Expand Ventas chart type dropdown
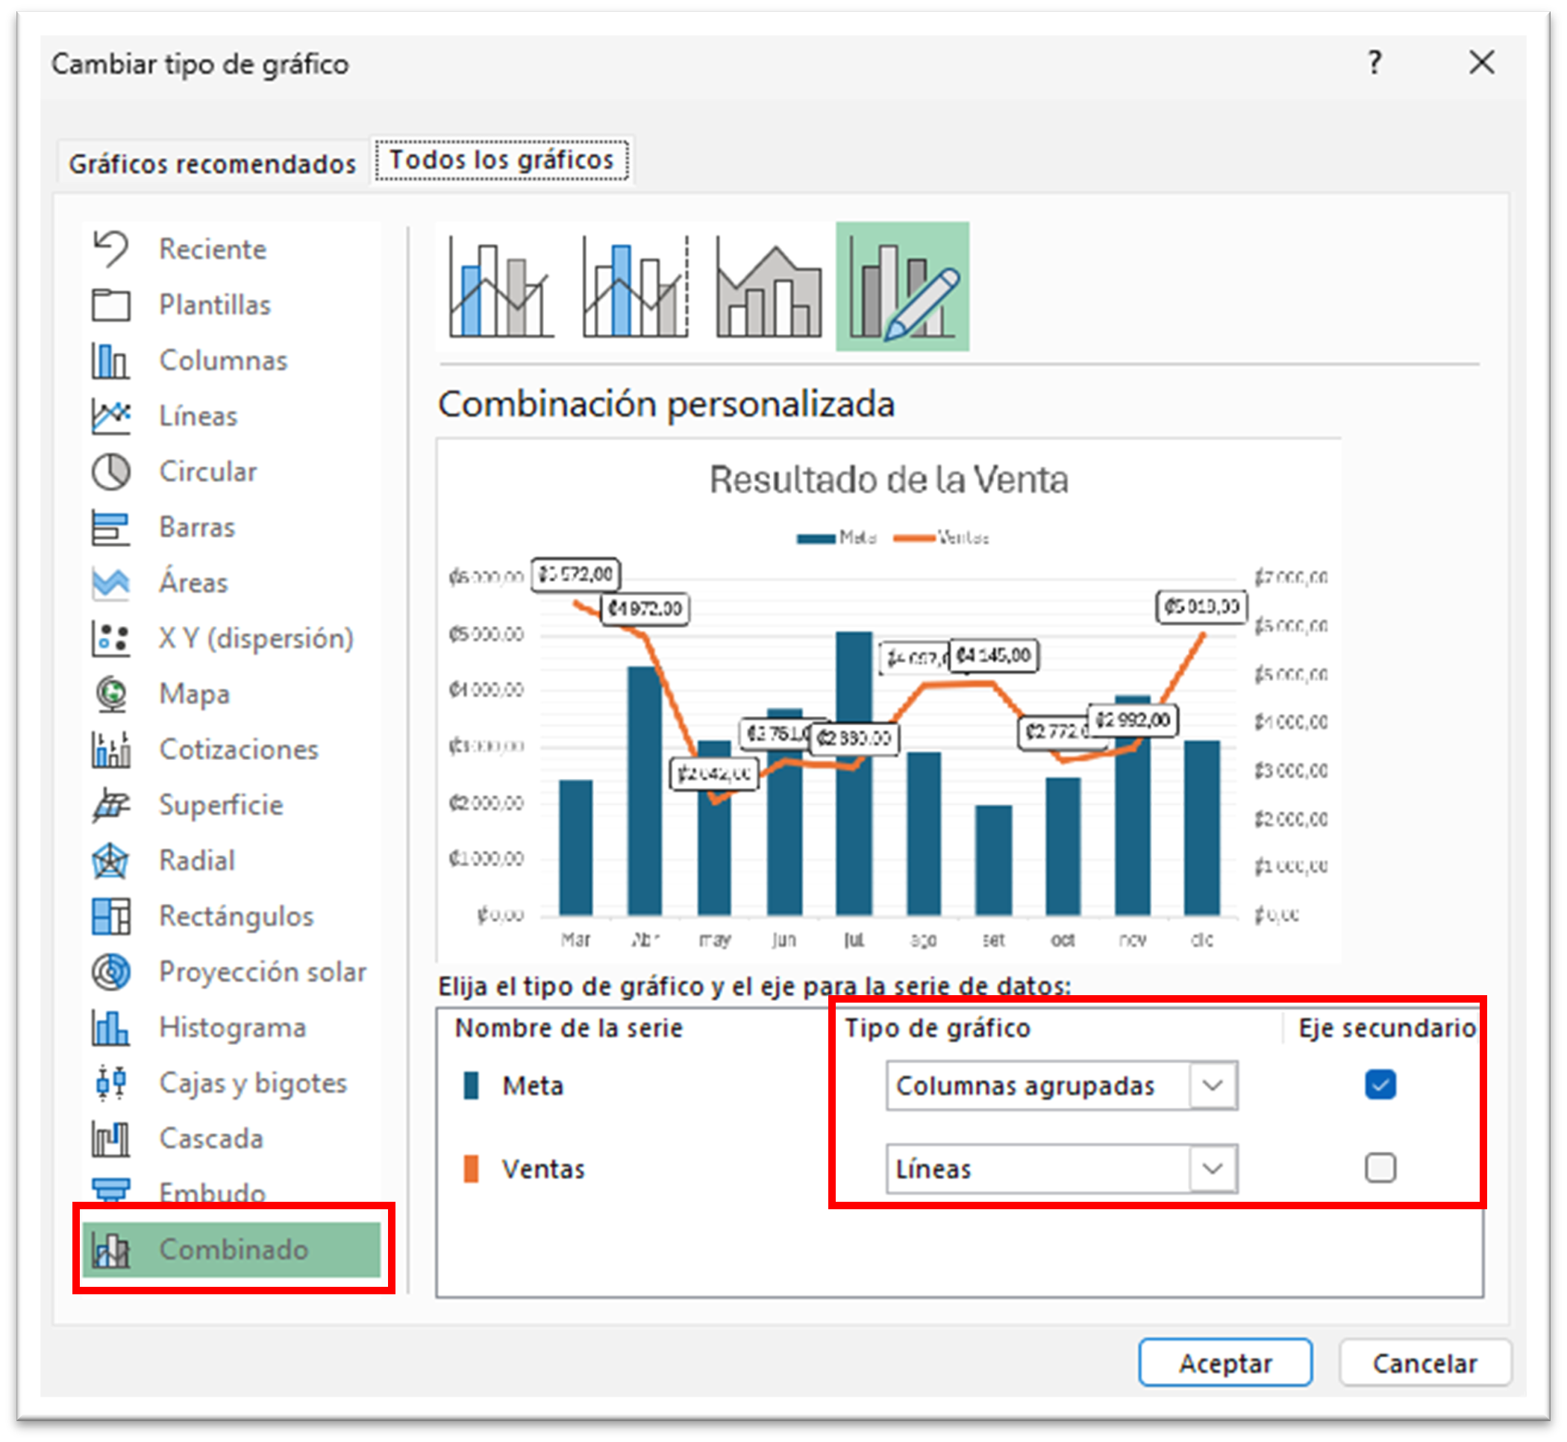The image size is (1567, 1442). [x=1213, y=1169]
